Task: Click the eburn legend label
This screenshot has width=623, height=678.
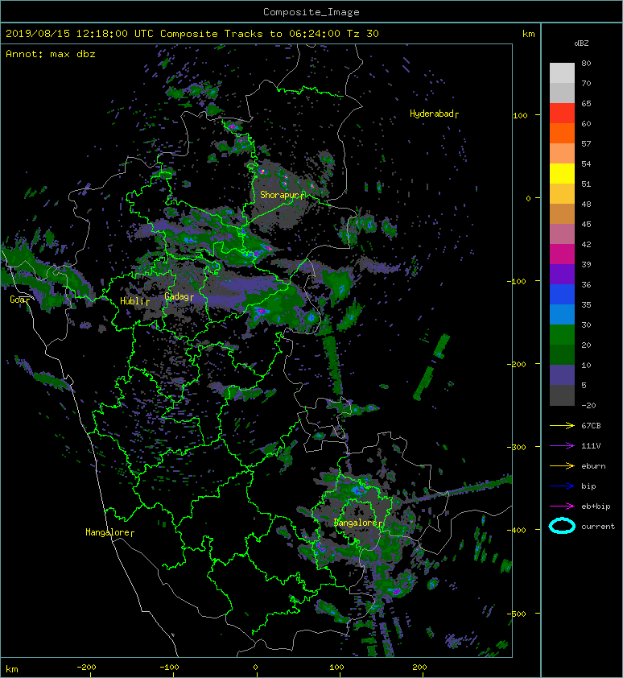Action: pyautogui.click(x=593, y=466)
